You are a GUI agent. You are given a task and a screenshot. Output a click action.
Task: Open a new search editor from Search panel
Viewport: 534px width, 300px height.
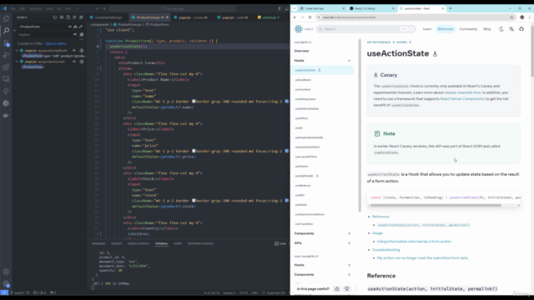pyautogui.click(x=68, y=17)
